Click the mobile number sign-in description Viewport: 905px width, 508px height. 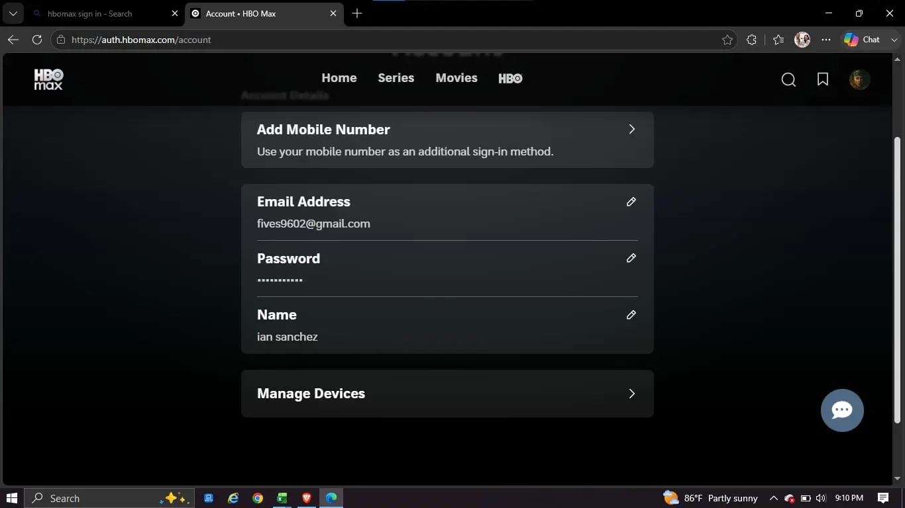405,151
